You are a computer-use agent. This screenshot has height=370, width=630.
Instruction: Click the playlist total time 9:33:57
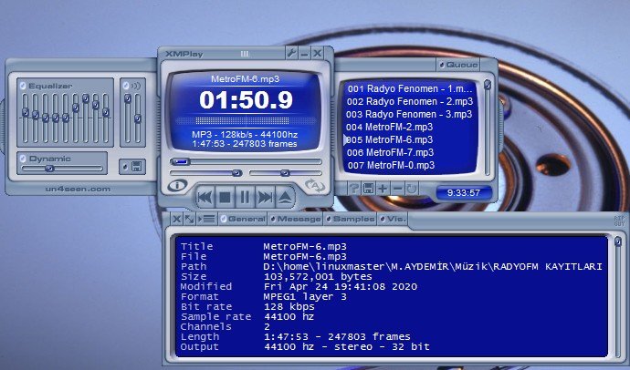[464, 193]
